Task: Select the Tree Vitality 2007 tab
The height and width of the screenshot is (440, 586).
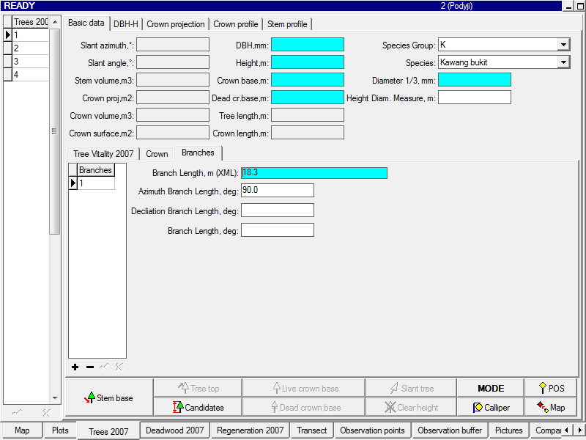Action: point(103,153)
